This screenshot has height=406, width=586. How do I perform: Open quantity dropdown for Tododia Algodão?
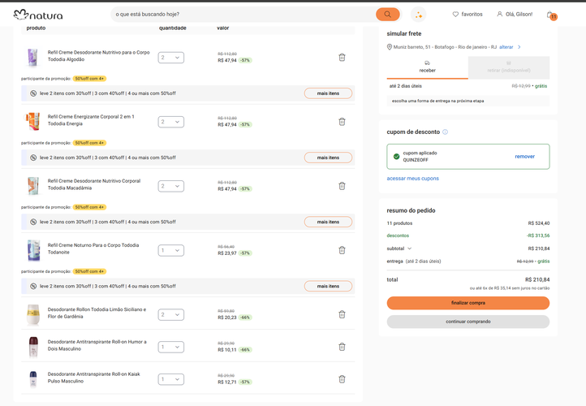point(170,58)
